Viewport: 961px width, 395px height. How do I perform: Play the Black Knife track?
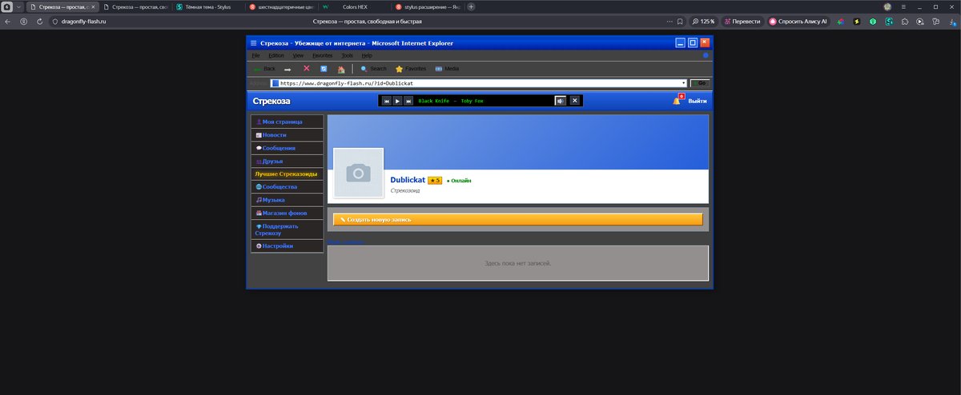[x=397, y=101]
